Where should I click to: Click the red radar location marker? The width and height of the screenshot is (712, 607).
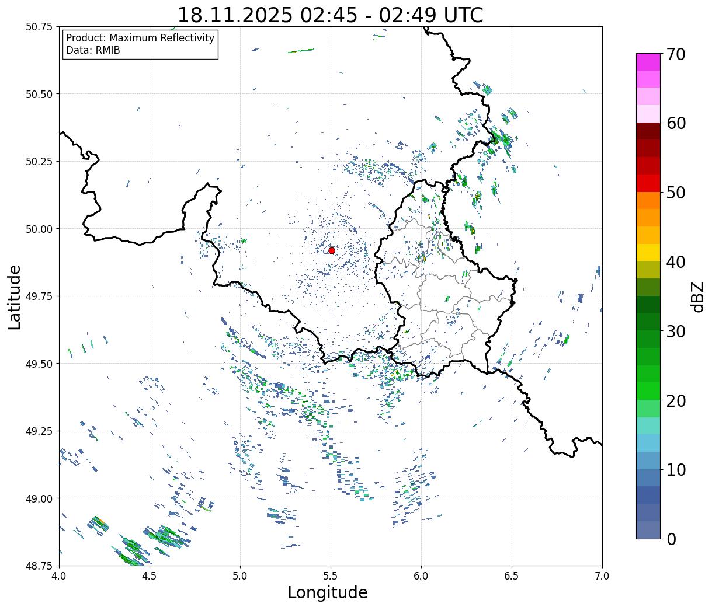[x=332, y=250]
